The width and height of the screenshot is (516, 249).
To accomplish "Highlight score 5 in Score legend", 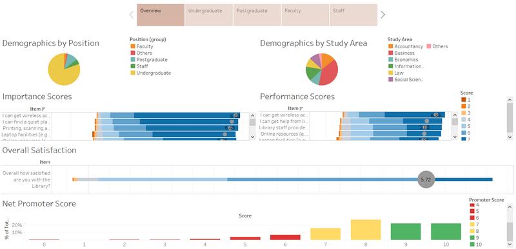I will [466, 126].
